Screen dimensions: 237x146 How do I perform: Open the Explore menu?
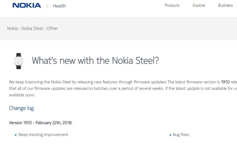pos(199,6)
